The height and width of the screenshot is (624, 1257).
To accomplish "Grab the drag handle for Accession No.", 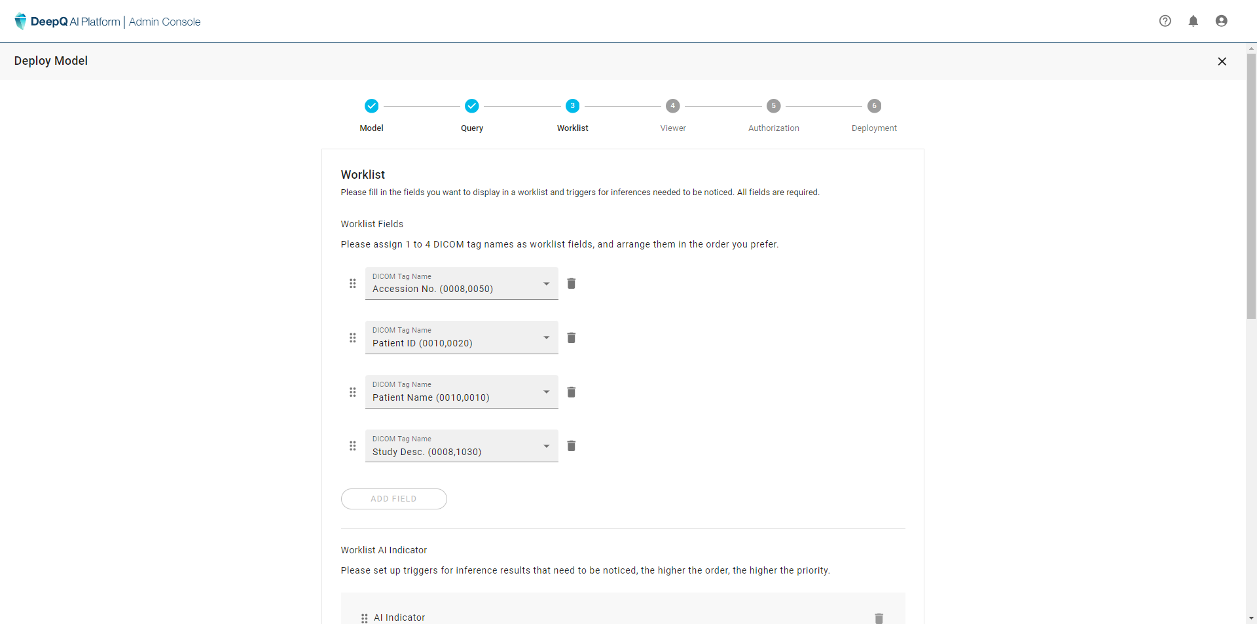I will (353, 284).
